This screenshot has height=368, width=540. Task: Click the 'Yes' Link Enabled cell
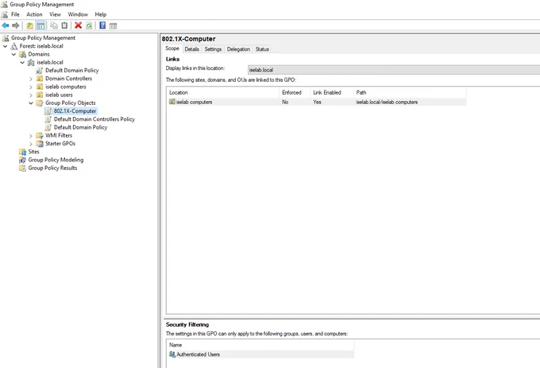pyautogui.click(x=317, y=102)
